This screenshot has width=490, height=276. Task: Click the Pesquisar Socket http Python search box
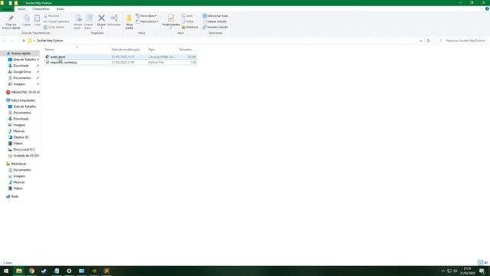tap(462, 41)
